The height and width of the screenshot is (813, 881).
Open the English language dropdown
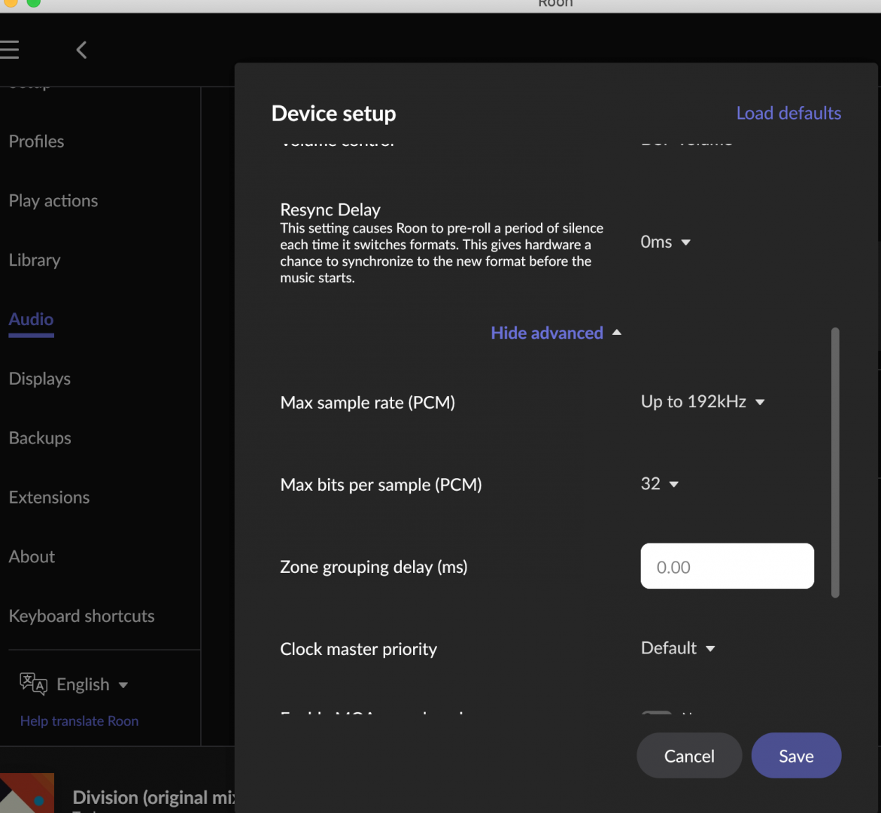pos(92,684)
